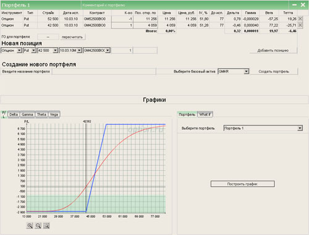Click the Гамма column header

(250, 13)
